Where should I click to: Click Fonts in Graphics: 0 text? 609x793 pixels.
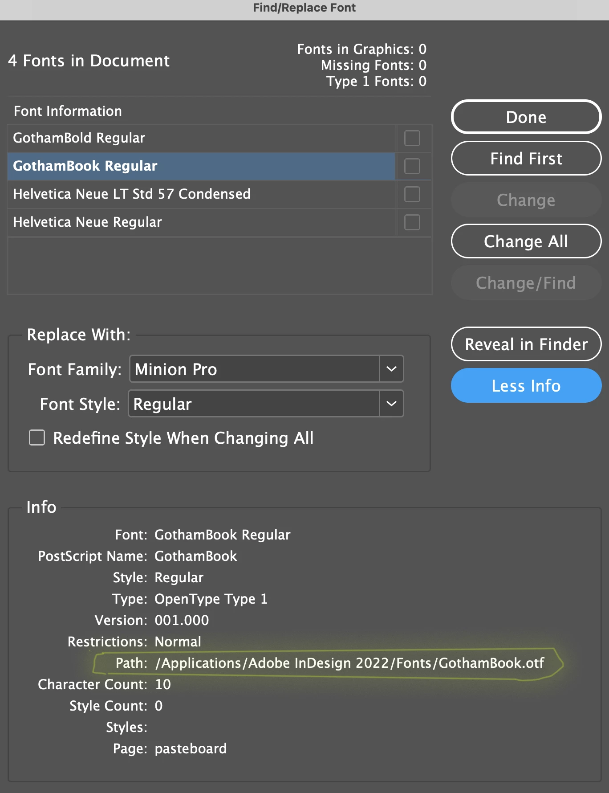362,49
